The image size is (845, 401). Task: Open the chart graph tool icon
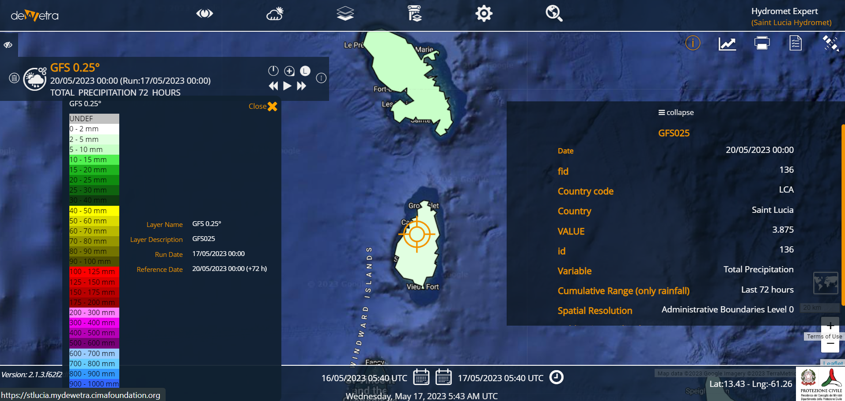727,44
